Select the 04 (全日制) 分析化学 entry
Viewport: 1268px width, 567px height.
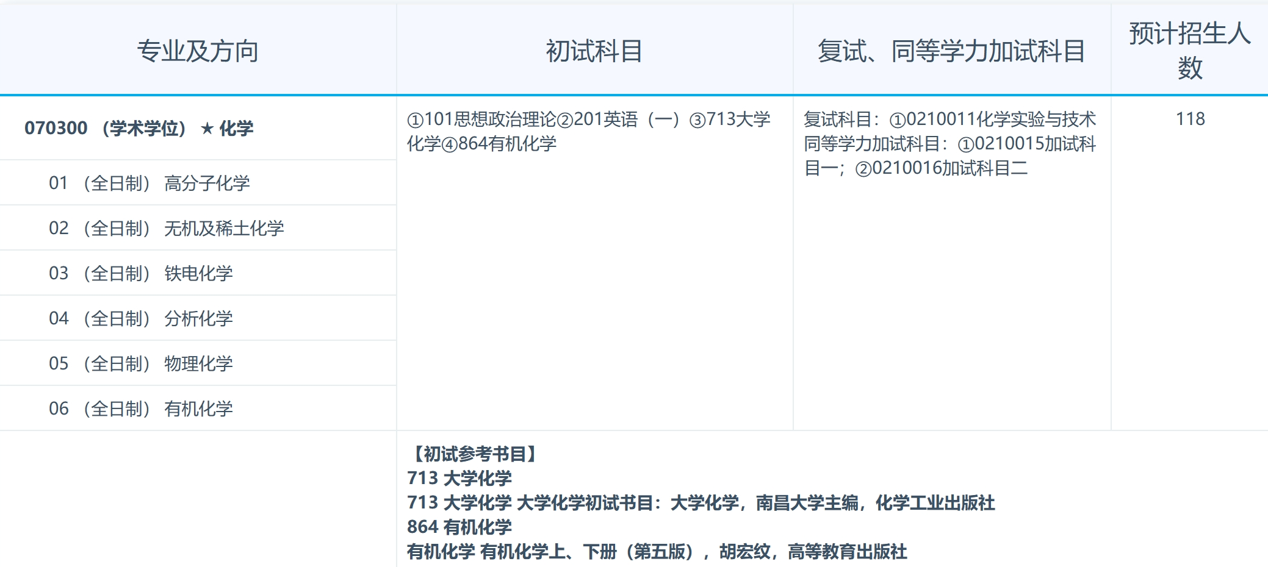tap(142, 318)
